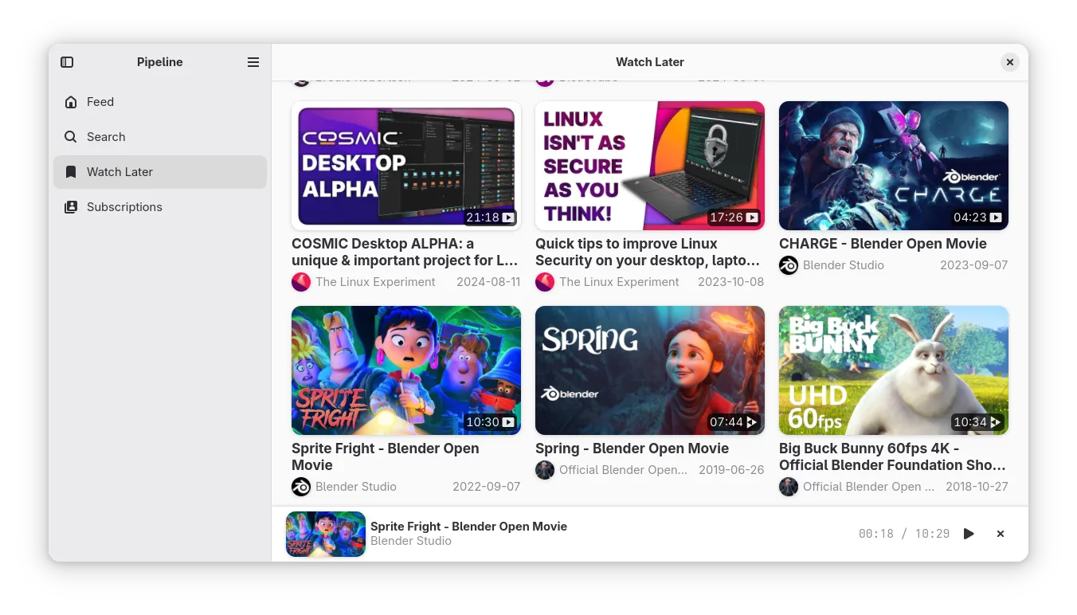Click The Linux Experiment avatar under COSMIC
The image size is (1077, 615).
(x=301, y=282)
